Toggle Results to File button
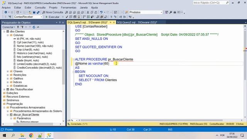Viewport: 247px width, 139px height. (105, 17)
